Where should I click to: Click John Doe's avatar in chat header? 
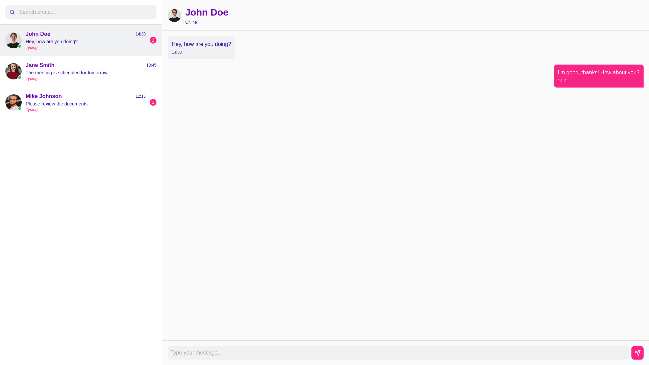click(174, 15)
